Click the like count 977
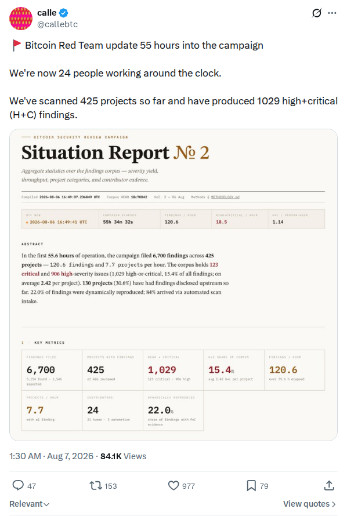 tap(189, 486)
